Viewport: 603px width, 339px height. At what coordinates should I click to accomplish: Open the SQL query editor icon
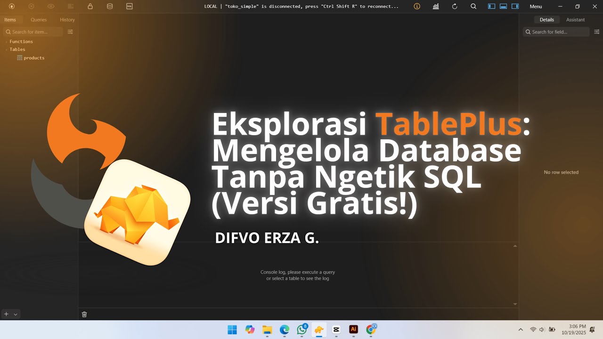(x=129, y=6)
